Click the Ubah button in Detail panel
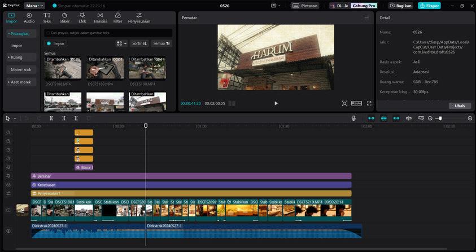The height and width of the screenshot is (252, 476). tap(460, 105)
